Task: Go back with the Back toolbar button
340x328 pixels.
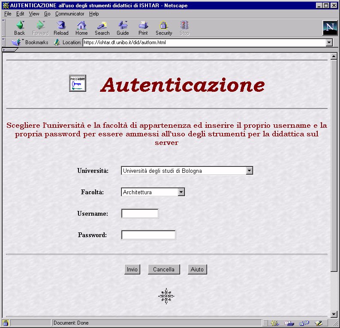Action: pos(20,28)
